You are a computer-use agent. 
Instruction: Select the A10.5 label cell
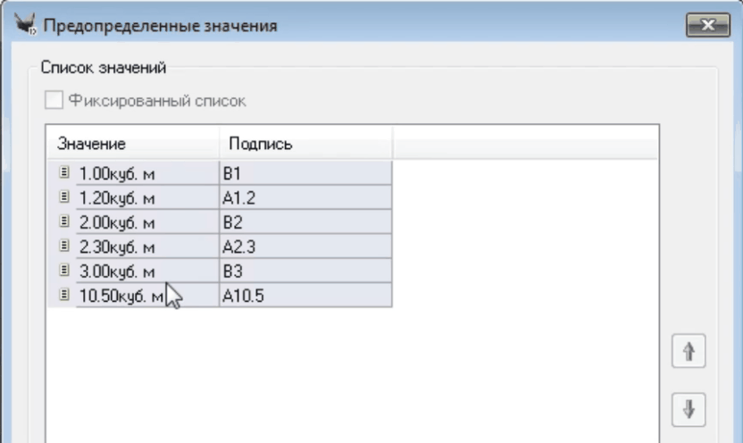(x=305, y=295)
